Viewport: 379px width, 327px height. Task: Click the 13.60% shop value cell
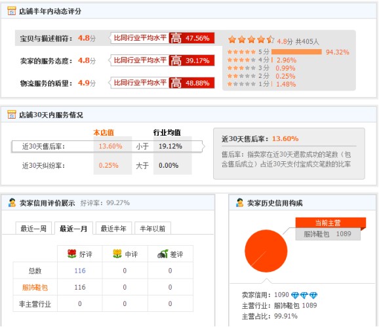point(110,146)
